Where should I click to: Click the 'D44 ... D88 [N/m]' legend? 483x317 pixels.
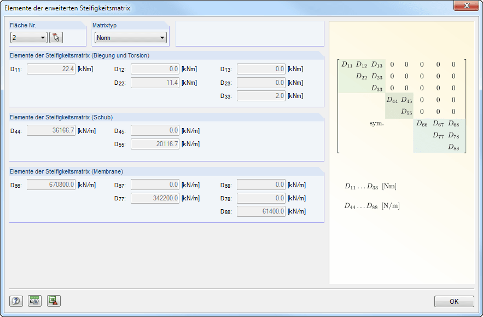[372, 206]
